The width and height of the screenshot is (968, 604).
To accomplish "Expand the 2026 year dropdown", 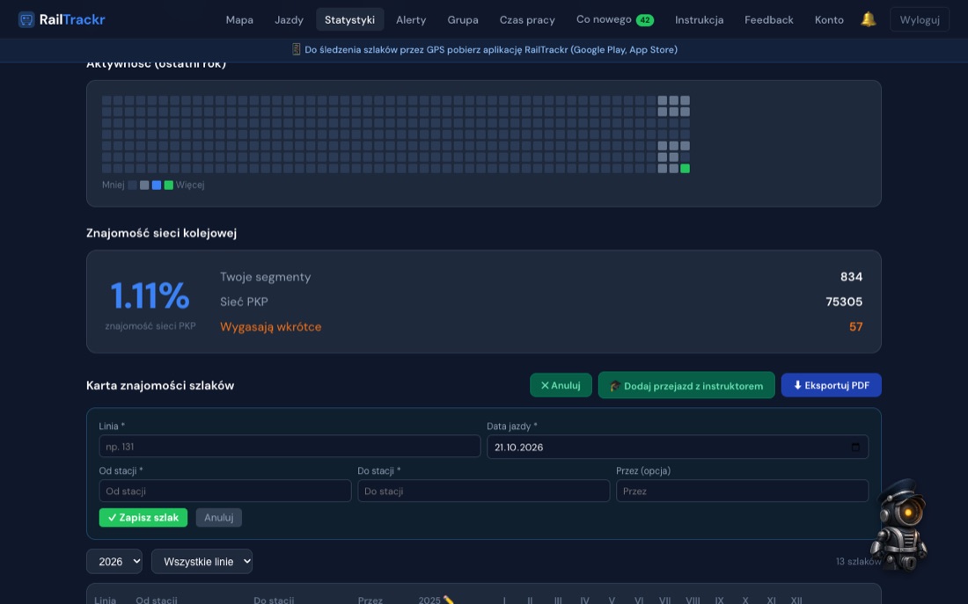I will 114,562.
